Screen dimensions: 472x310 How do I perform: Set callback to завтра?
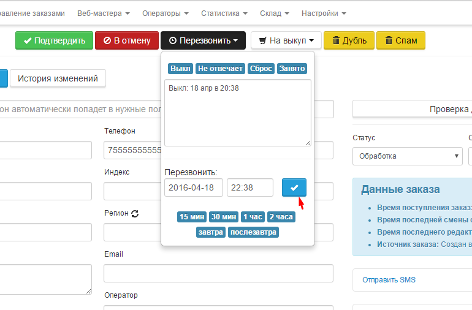211,232
